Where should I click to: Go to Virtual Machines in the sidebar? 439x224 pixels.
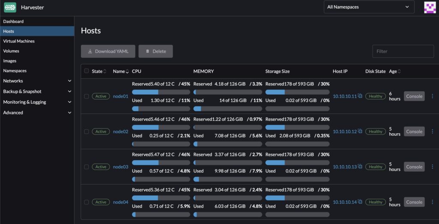19,41
